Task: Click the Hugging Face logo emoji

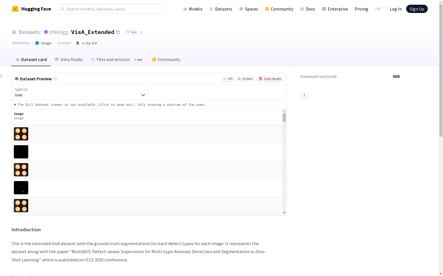Action: pos(15,9)
